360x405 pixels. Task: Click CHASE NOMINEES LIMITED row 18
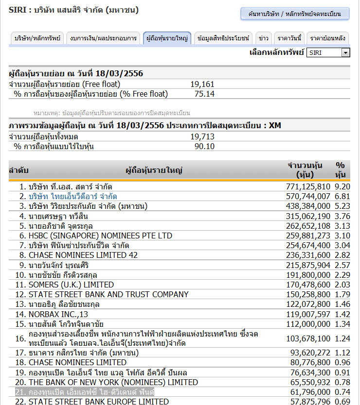click(x=180, y=363)
